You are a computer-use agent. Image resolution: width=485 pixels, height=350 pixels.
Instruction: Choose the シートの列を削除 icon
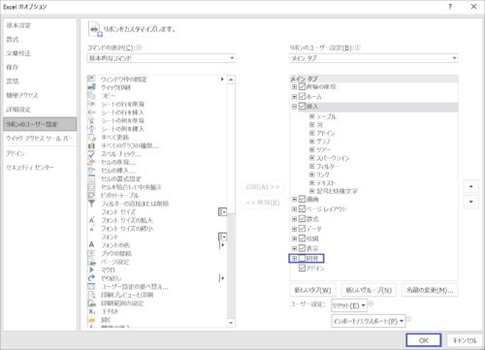[x=92, y=120]
